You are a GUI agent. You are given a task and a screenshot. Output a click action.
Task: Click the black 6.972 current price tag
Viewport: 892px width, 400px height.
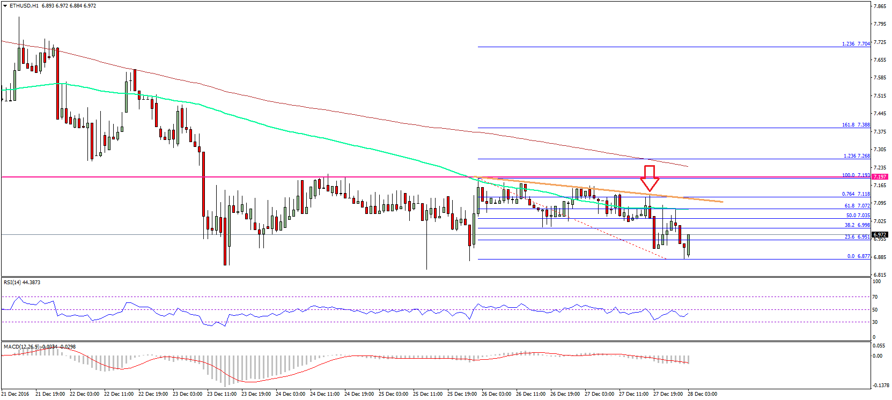tap(880, 234)
